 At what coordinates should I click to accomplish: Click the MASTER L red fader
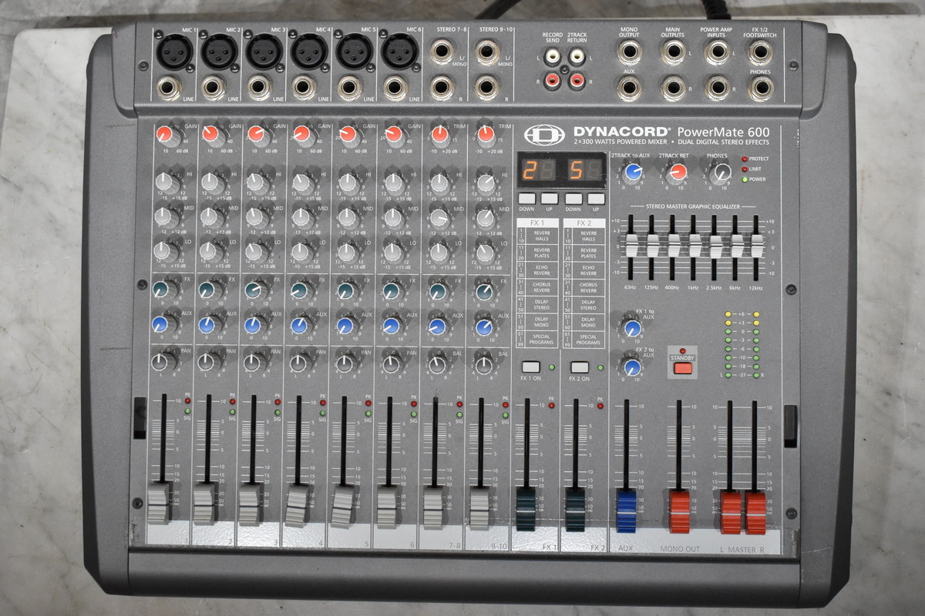732,513
